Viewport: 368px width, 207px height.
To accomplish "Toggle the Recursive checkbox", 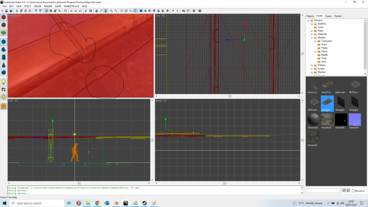I will click(352, 190).
